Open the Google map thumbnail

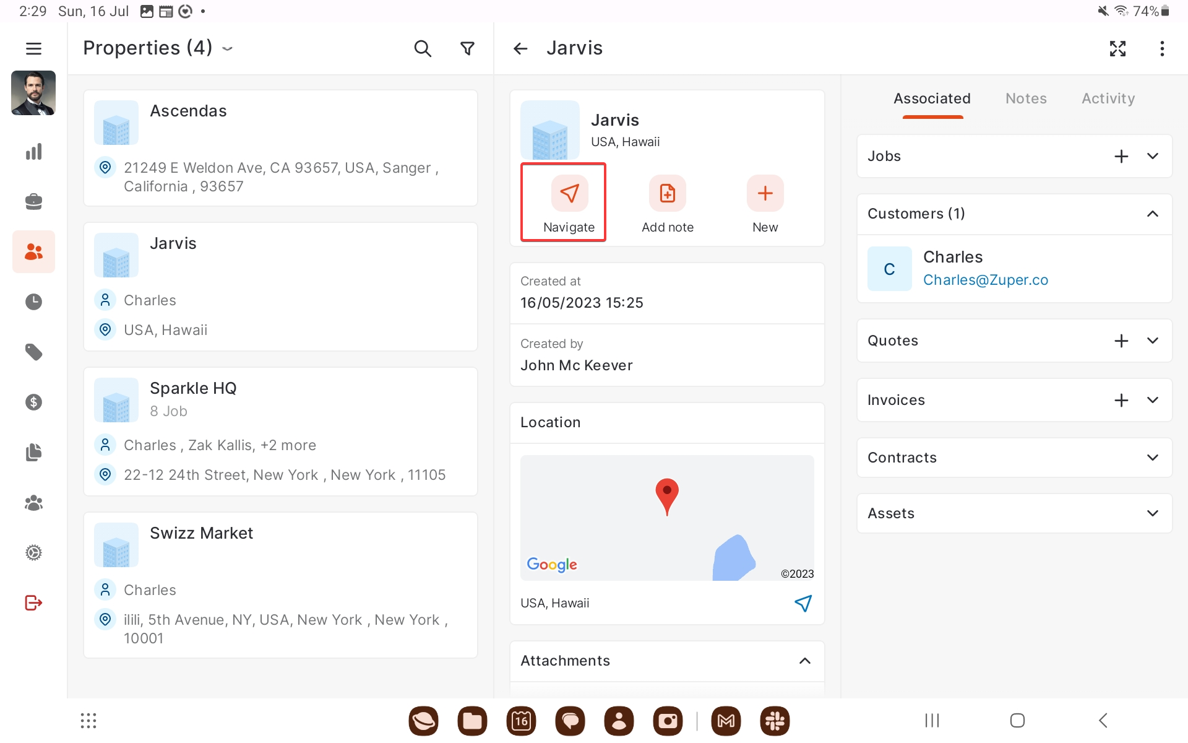pyautogui.click(x=667, y=518)
